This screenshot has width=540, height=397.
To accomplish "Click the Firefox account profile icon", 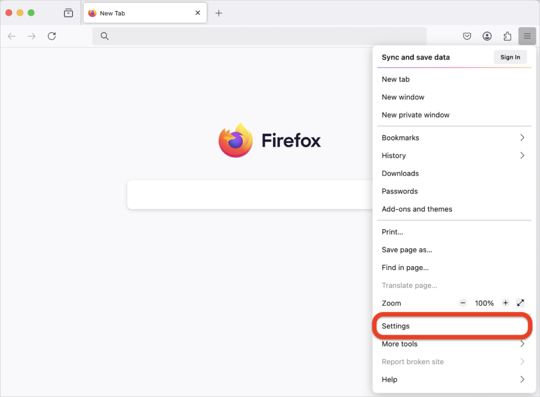I will pyautogui.click(x=487, y=36).
